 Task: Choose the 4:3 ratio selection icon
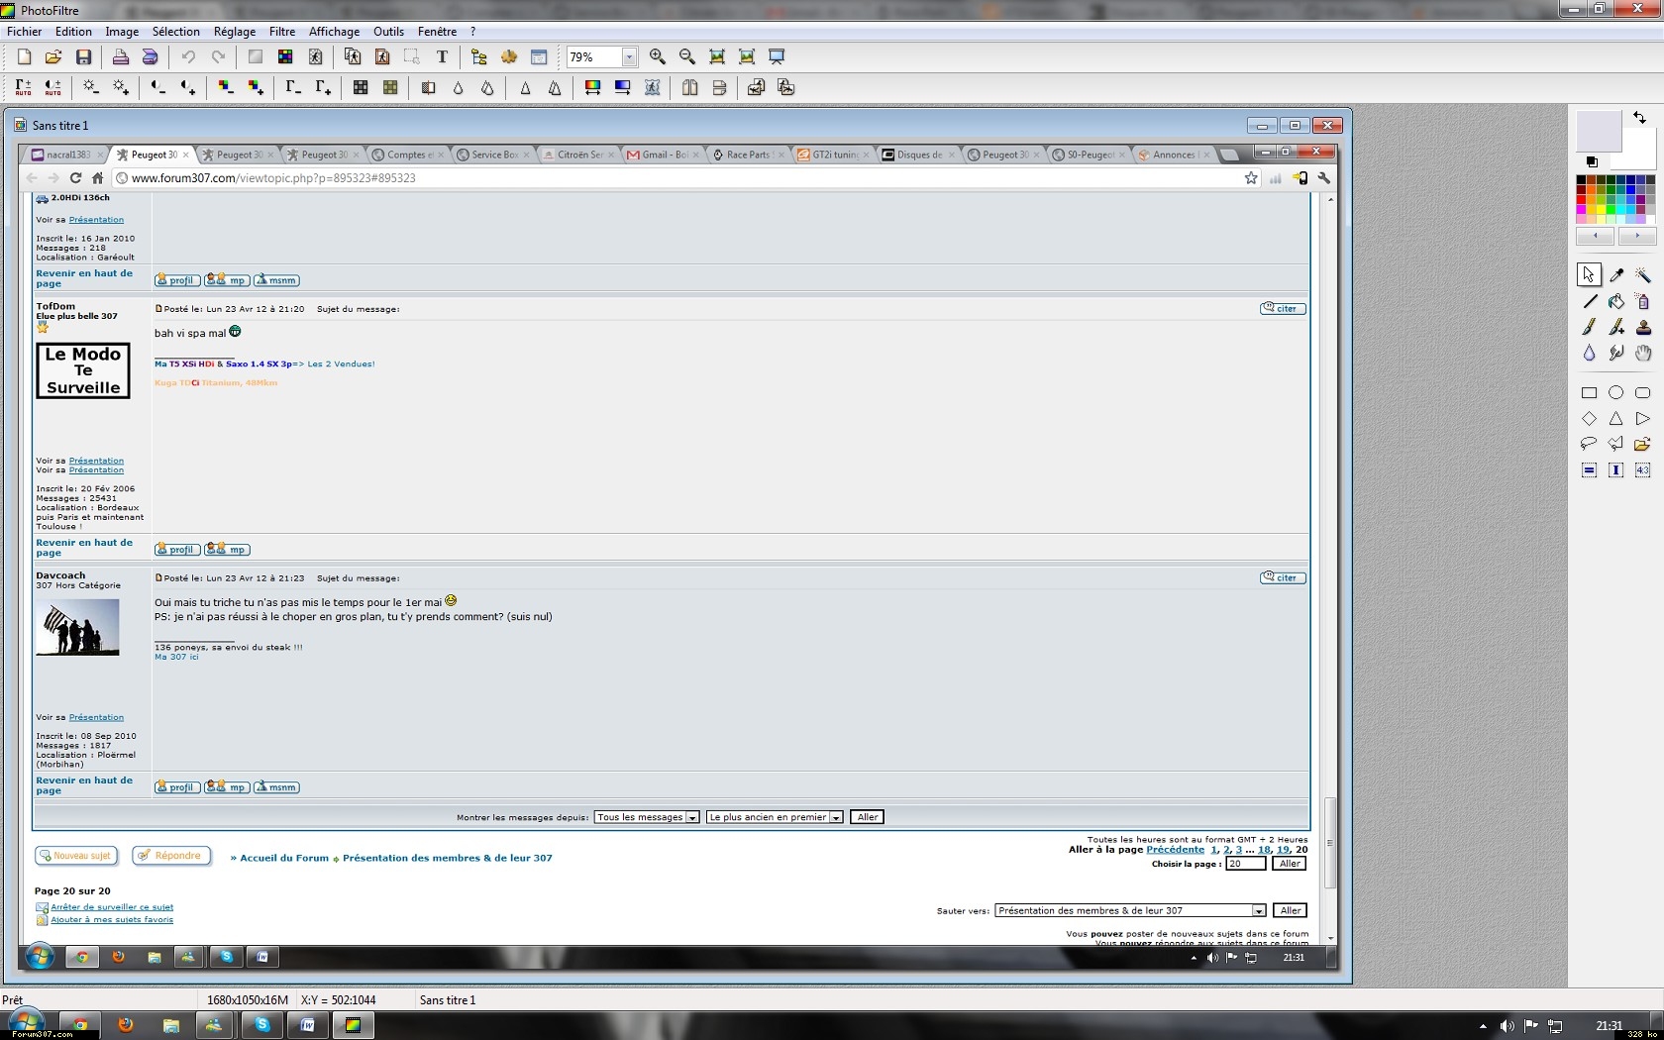(1643, 470)
